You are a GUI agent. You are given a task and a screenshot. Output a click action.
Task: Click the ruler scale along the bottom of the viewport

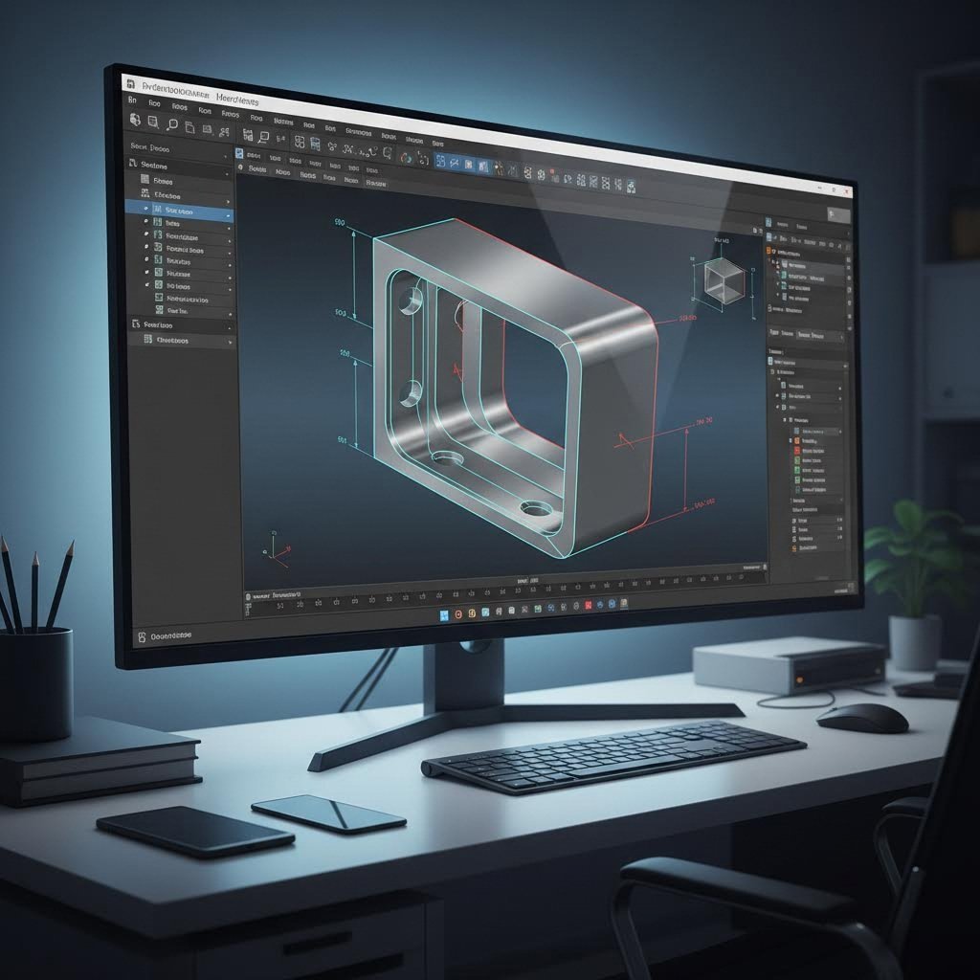(498, 589)
